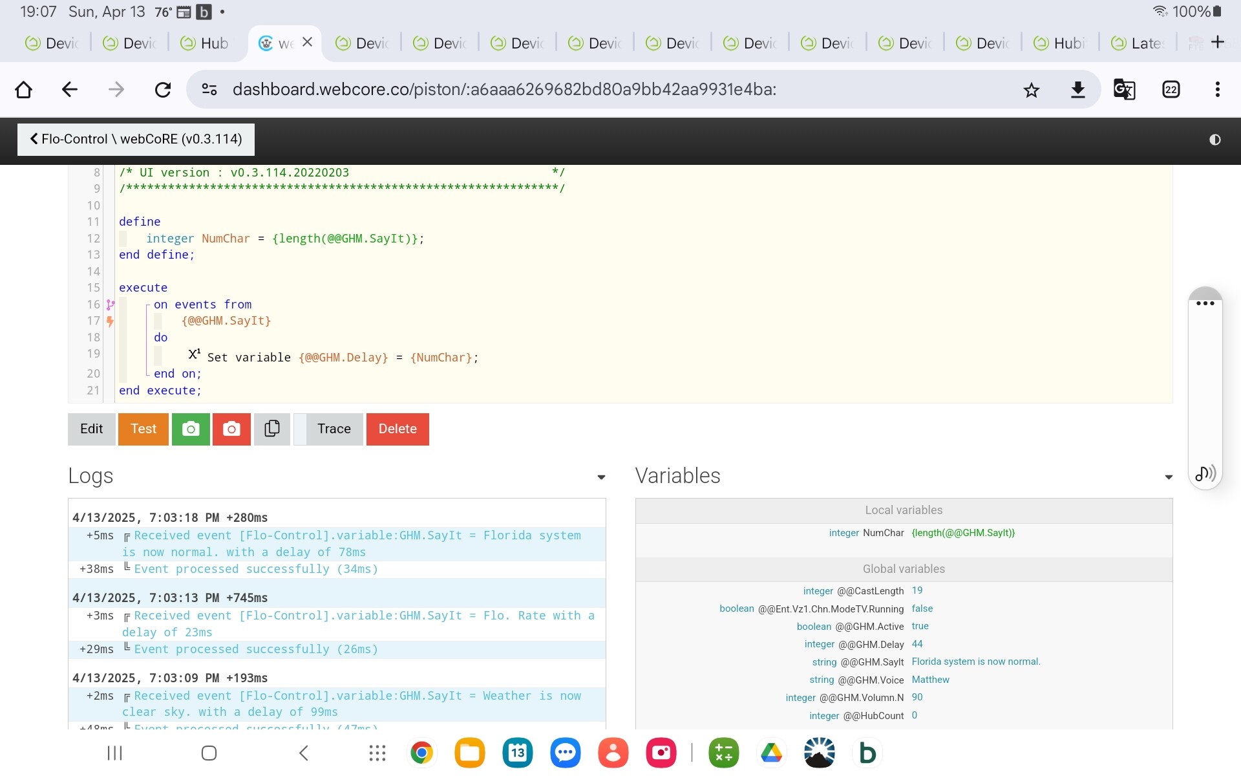
Task: Open Calculator app in taskbar
Action: 724,753
